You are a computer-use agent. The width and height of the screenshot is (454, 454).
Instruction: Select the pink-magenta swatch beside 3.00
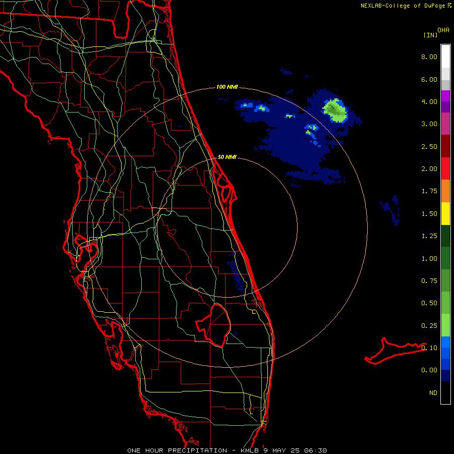click(445, 124)
